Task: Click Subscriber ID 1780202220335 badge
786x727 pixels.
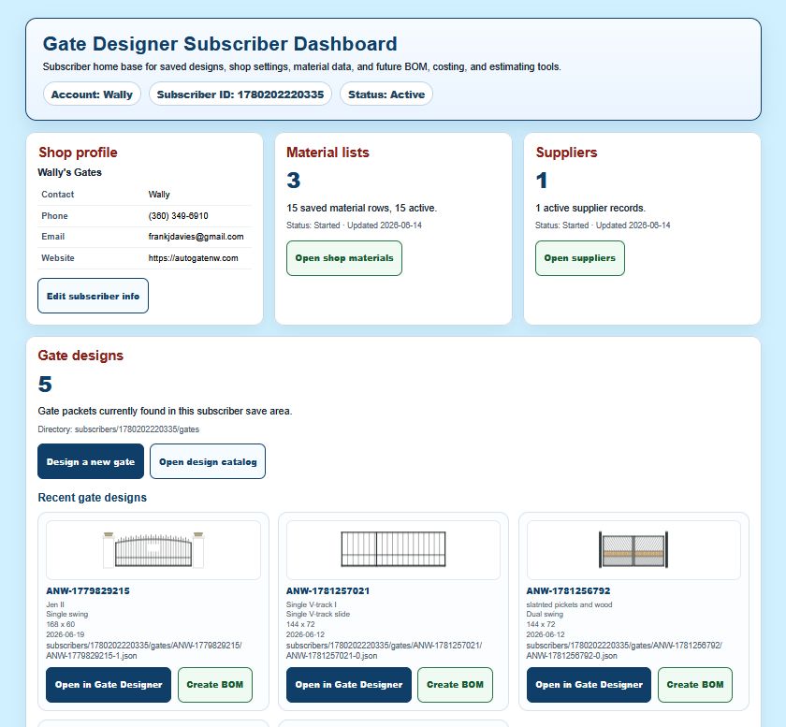Action: [x=240, y=95]
